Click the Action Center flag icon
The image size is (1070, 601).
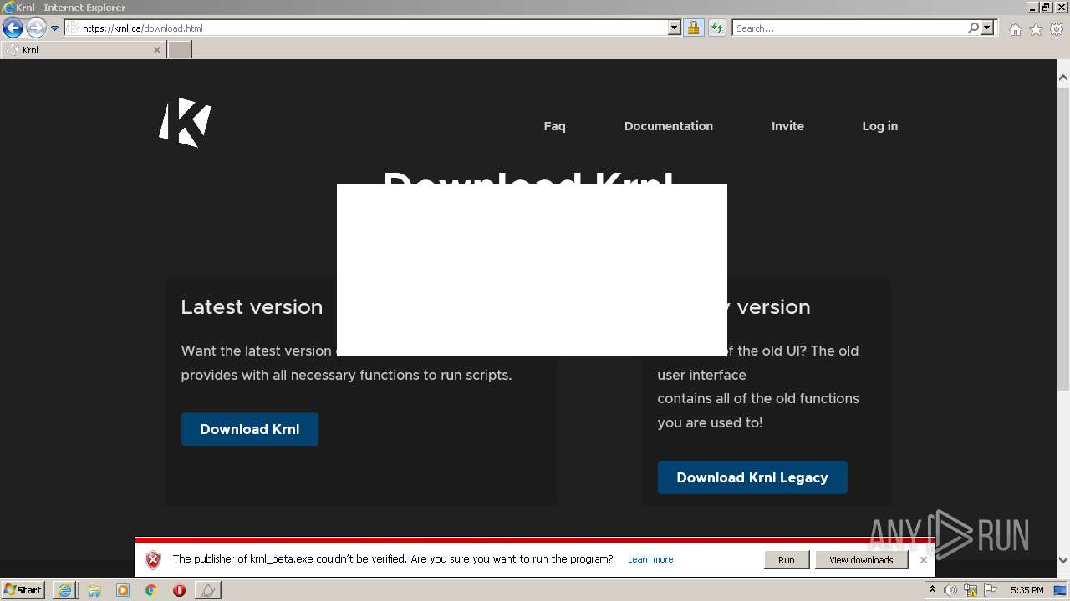[991, 590]
